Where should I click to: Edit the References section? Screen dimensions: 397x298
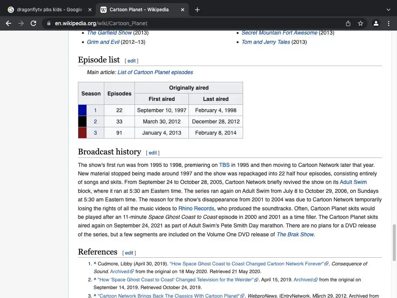tap(129, 253)
